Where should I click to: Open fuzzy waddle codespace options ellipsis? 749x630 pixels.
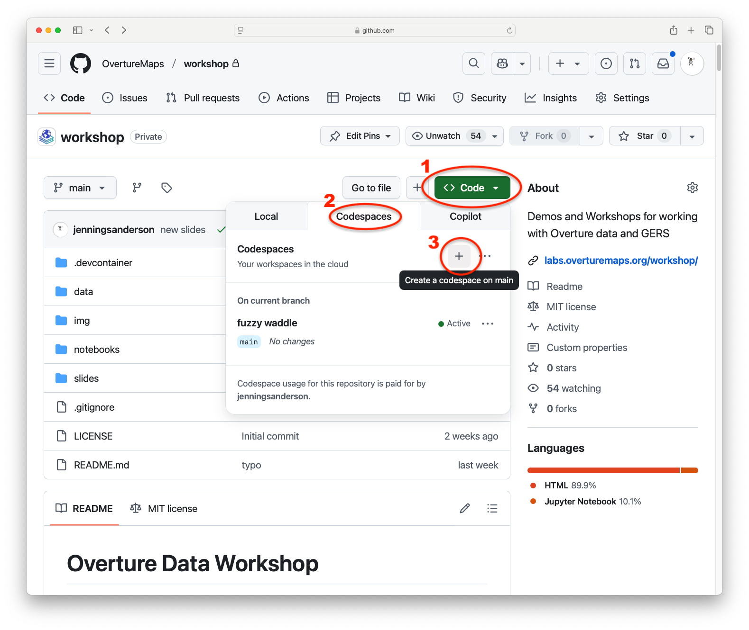pyautogui.click(x=487, y=324)
